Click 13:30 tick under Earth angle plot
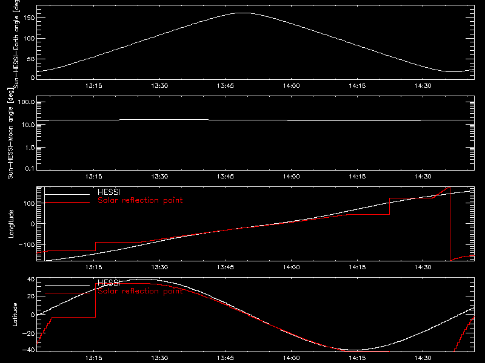 [159, 86]
